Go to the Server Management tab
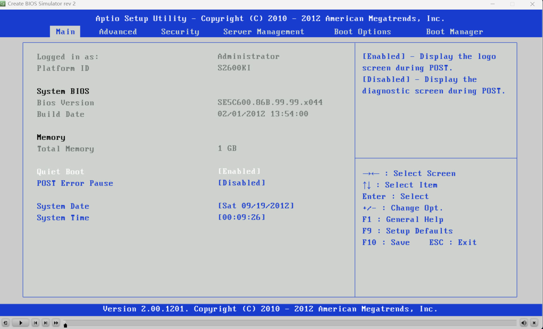Viewport: 543px width, 329px height. tap(263, 32)
